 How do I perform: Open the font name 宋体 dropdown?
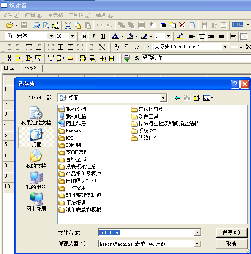tap(51, 36)
